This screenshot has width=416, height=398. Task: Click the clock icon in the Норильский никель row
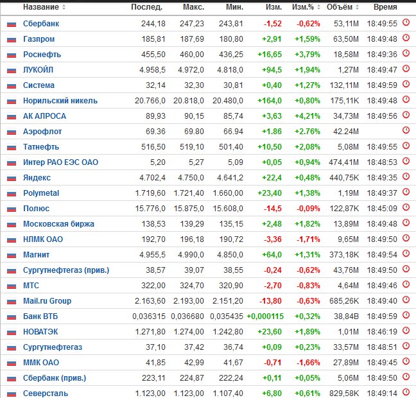pyautogui.click(x=406, y=99)
